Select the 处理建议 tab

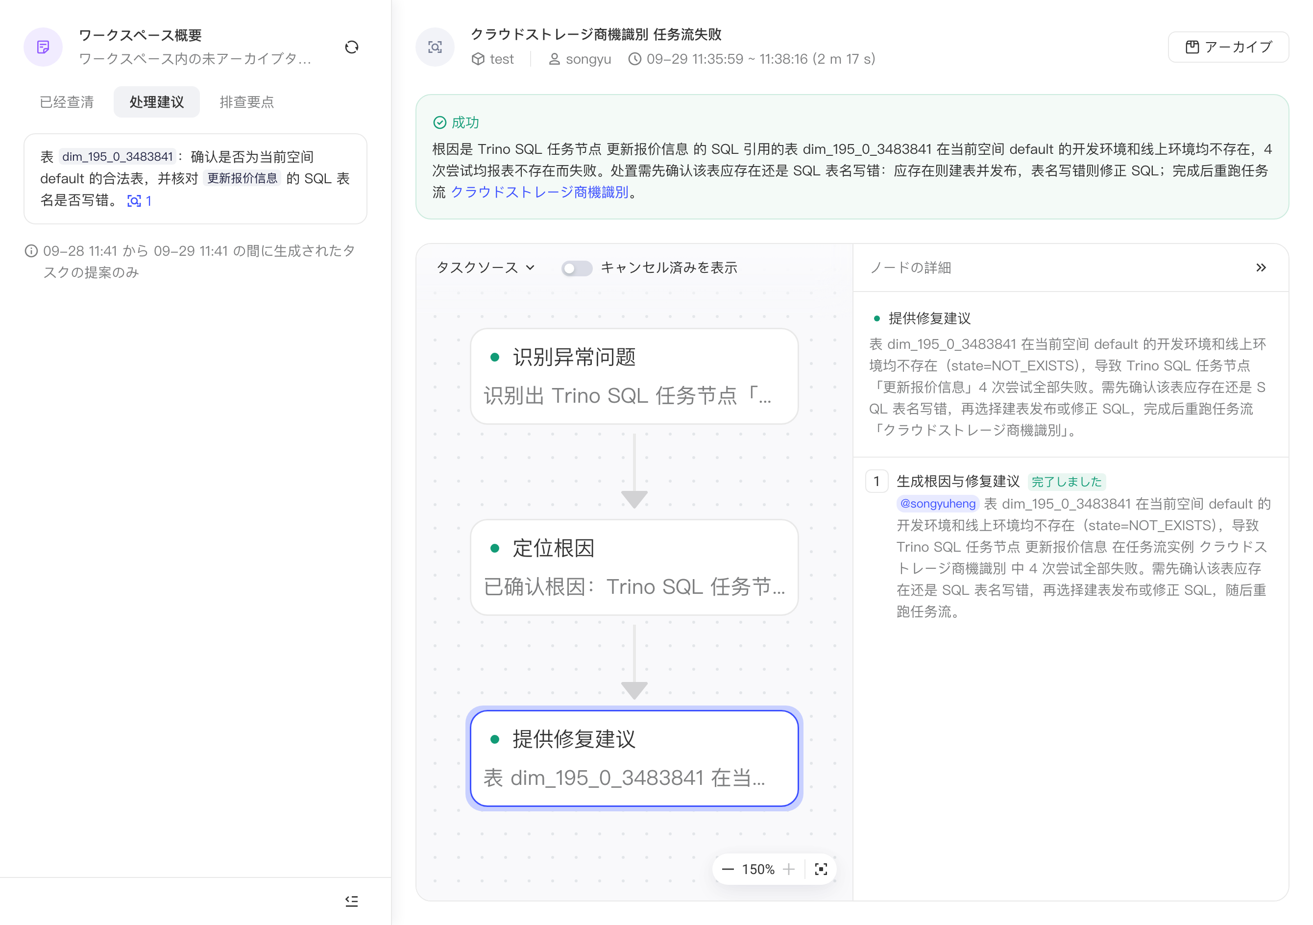click(x=157, y=102)
